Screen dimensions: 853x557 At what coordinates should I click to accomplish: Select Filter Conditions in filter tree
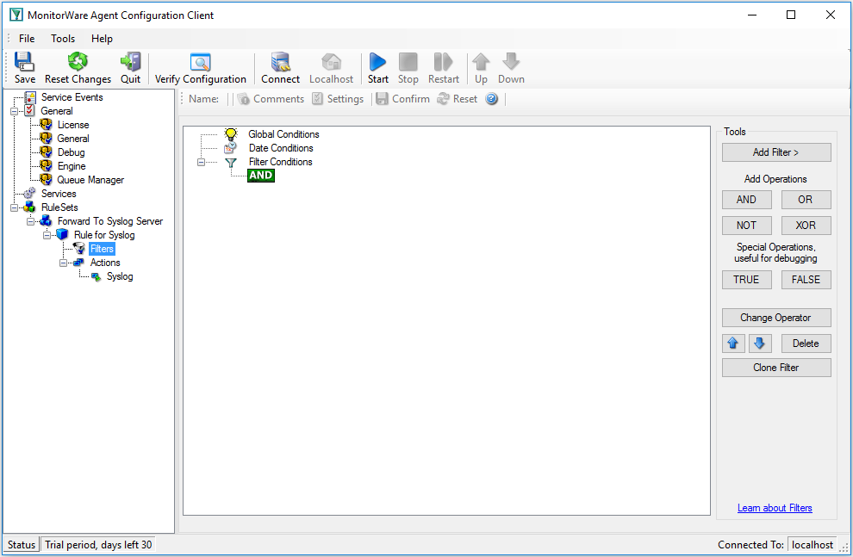280,162
